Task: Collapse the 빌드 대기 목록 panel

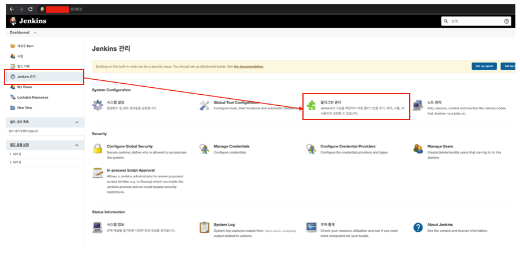Action: (77, 122)
